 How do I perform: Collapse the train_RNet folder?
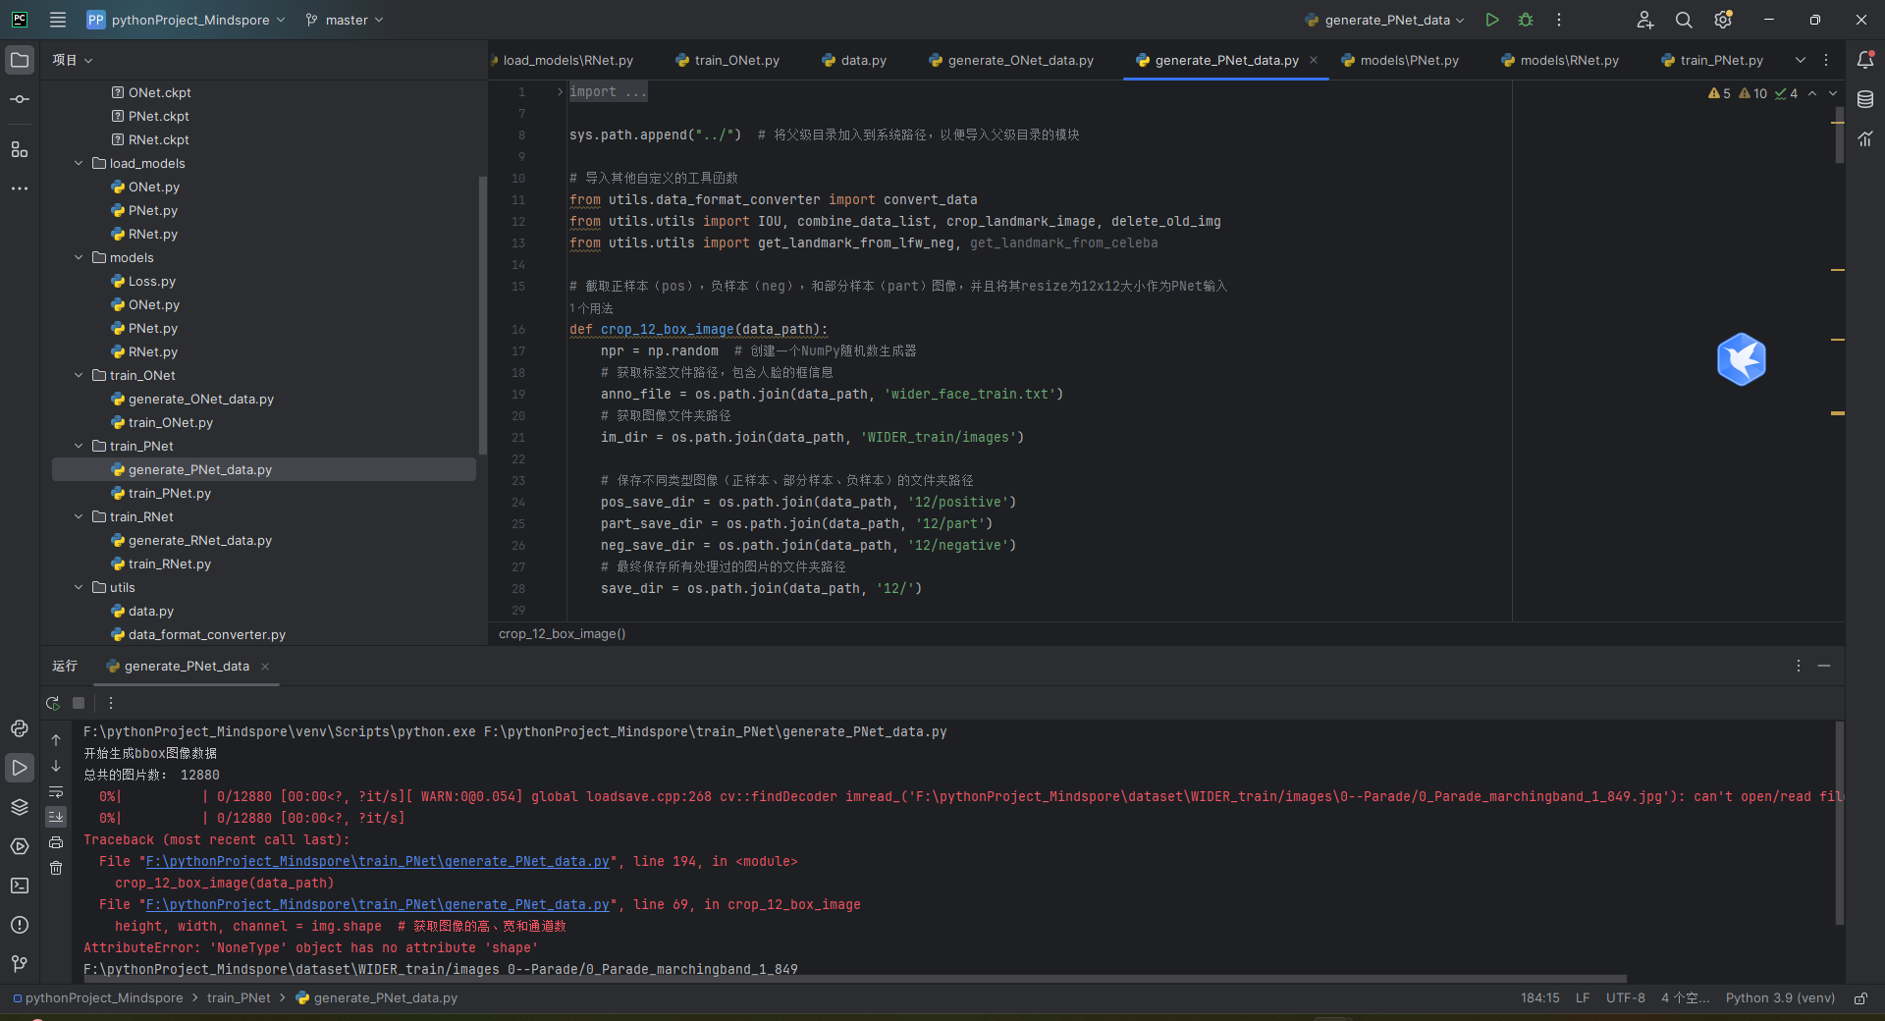79,516
